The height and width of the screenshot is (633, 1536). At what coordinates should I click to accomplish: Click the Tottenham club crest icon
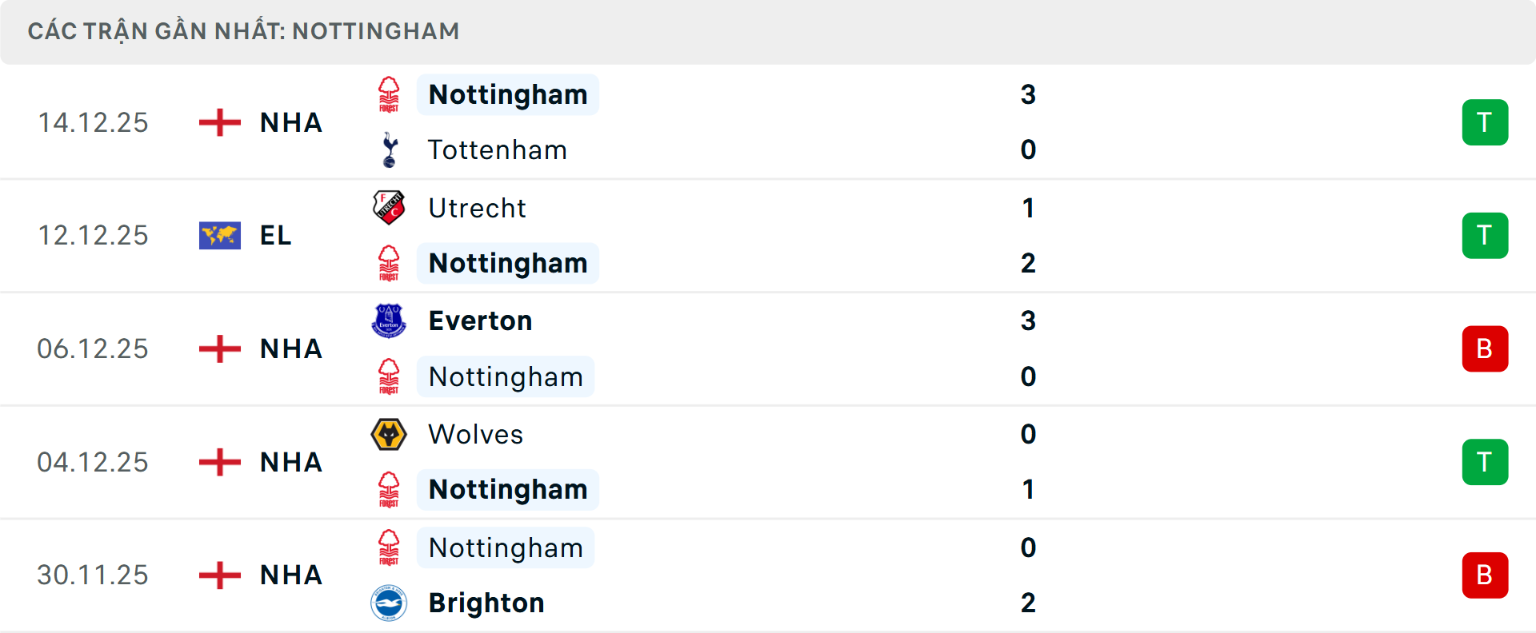(390, 150)
